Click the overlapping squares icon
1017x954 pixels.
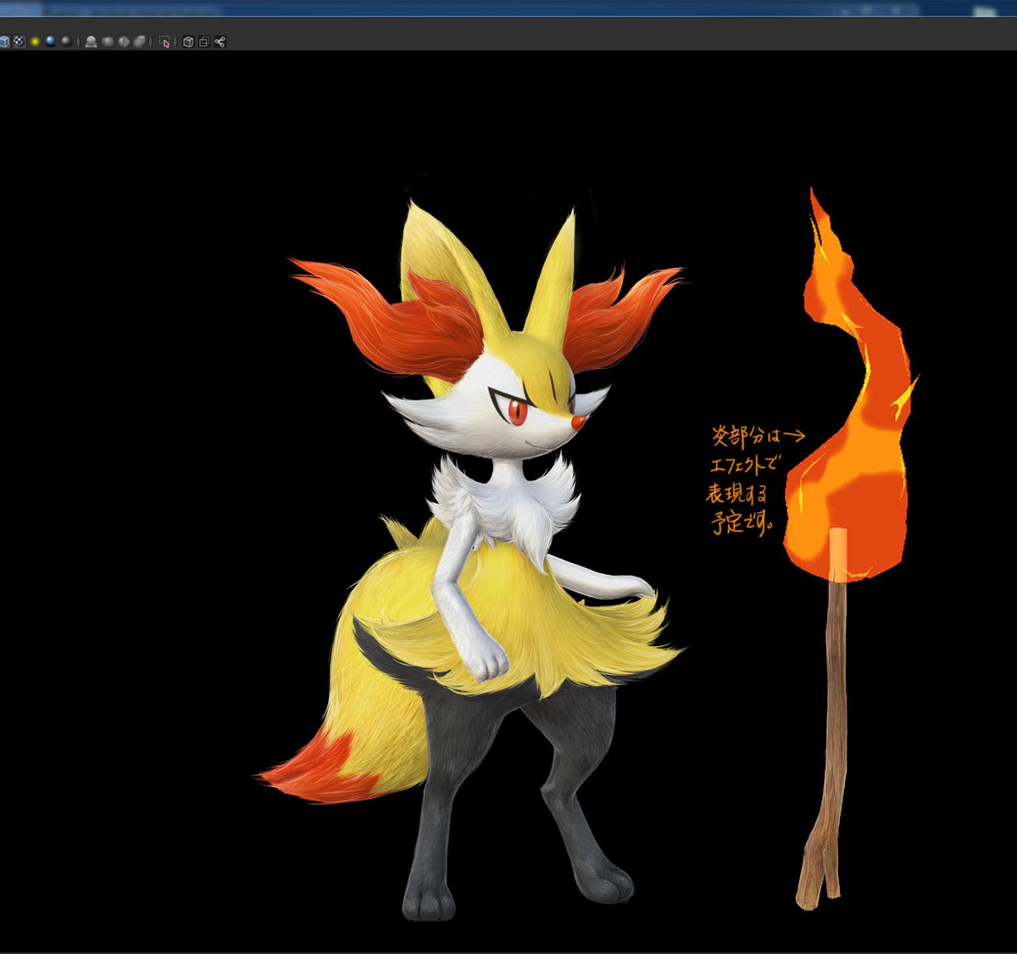(204, 42)
